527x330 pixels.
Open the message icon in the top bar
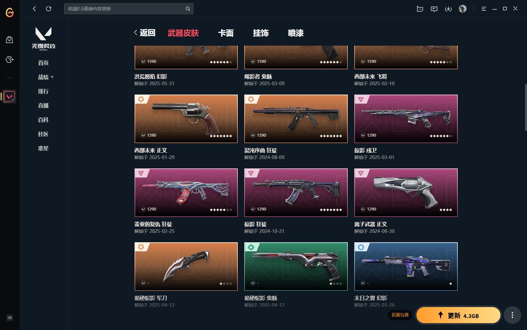[434, 9]
